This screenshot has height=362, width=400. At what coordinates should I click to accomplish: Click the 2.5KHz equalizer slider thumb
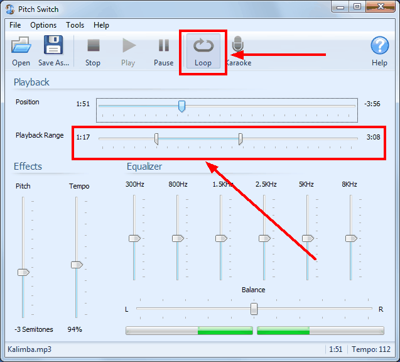[264, 238]
